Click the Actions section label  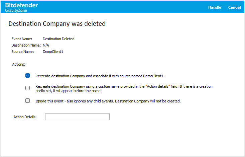[19, 64]
